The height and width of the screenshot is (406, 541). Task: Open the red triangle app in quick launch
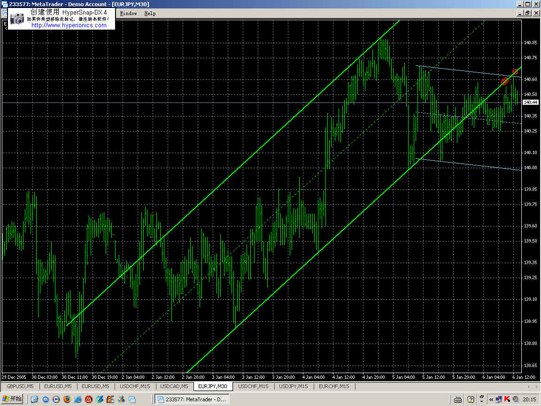(89, 399)
